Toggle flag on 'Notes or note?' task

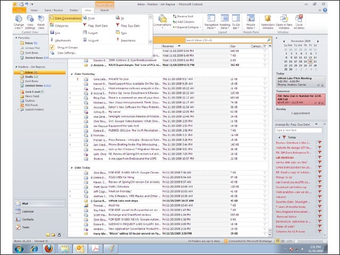point(320,226)
